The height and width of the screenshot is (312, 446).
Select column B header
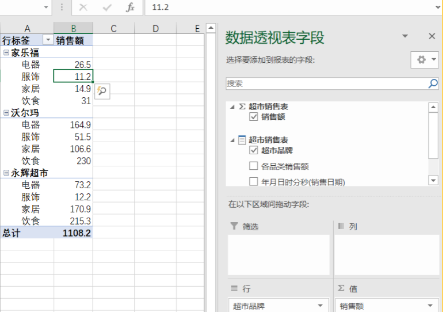click(74, 28)
